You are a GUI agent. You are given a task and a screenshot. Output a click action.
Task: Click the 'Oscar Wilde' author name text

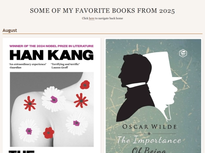[x=149, y=127]
